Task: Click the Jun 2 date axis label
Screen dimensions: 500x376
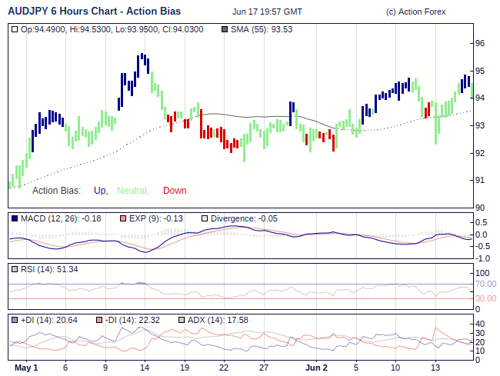Action: pyautogui.click(x=315, y=368)
